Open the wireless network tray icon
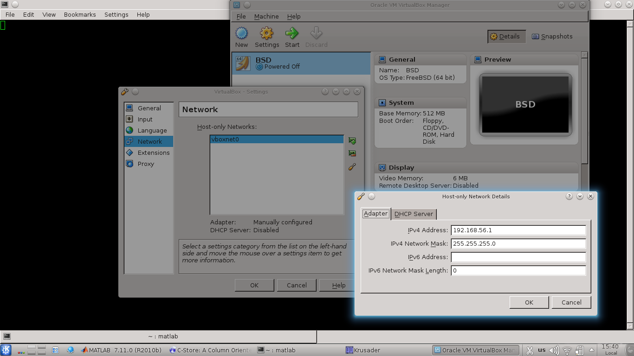The image size is (634, 356). pyautogui.click(x=567, y=350)
